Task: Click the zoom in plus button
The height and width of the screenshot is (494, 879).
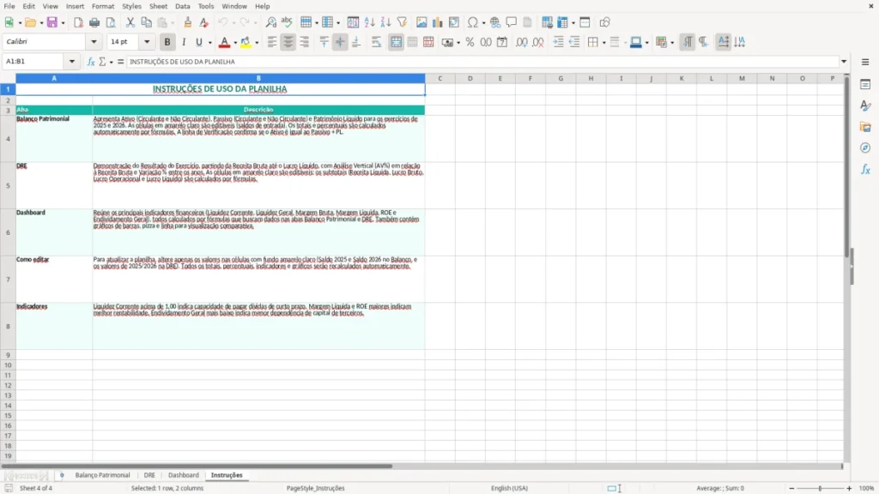Action: point(849,488)
